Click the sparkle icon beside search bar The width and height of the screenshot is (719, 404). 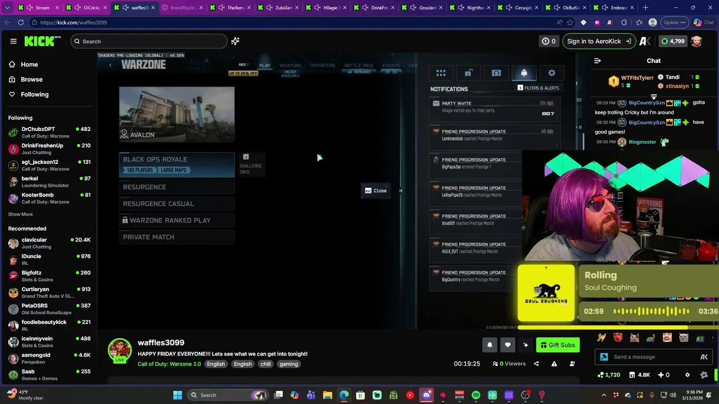235,41
